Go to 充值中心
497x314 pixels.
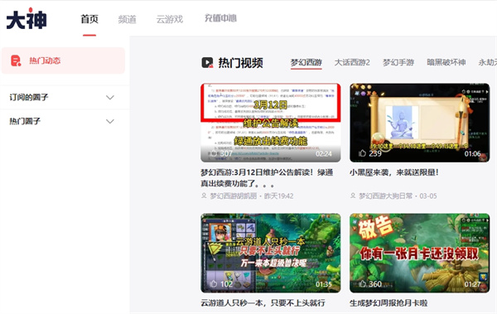[x=220, y=18]
